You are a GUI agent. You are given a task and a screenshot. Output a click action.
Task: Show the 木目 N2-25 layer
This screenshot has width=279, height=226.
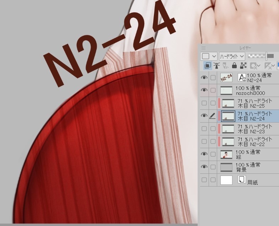pyautogui.click(x=204, y=103)
